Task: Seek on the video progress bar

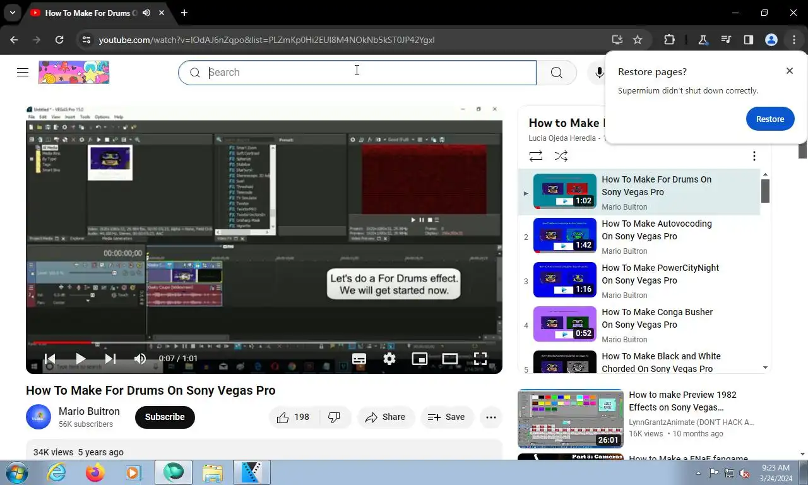Action: click(264, 343)
